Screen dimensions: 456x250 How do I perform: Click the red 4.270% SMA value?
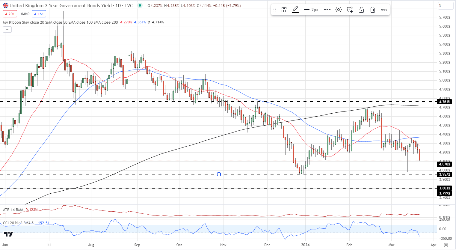click(126, 22)
